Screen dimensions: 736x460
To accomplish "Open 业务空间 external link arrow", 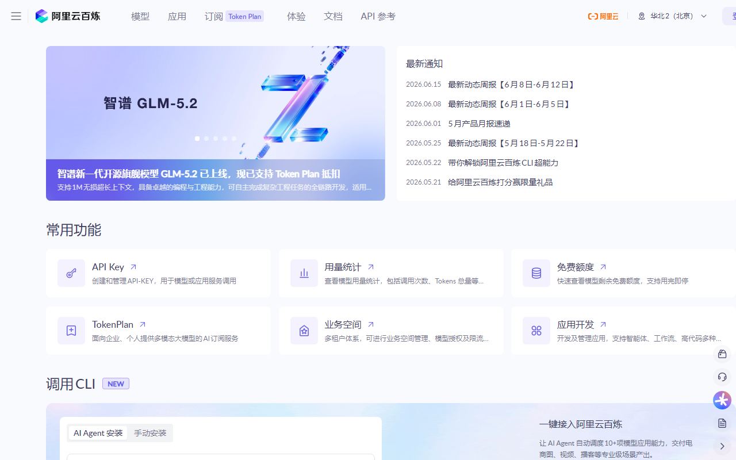I will pyautogui.click(x=371, y=324).
